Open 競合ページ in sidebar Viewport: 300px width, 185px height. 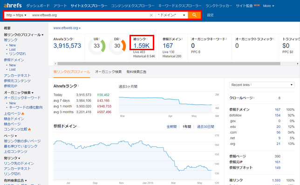(x=12, y=124)
